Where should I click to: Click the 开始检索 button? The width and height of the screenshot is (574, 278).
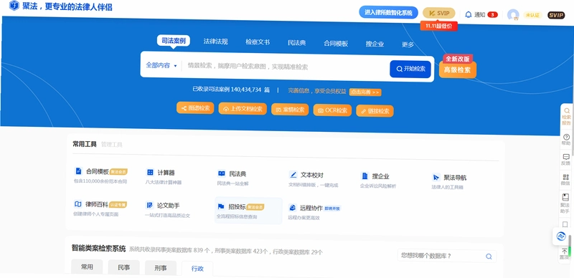tap(410, 69)
